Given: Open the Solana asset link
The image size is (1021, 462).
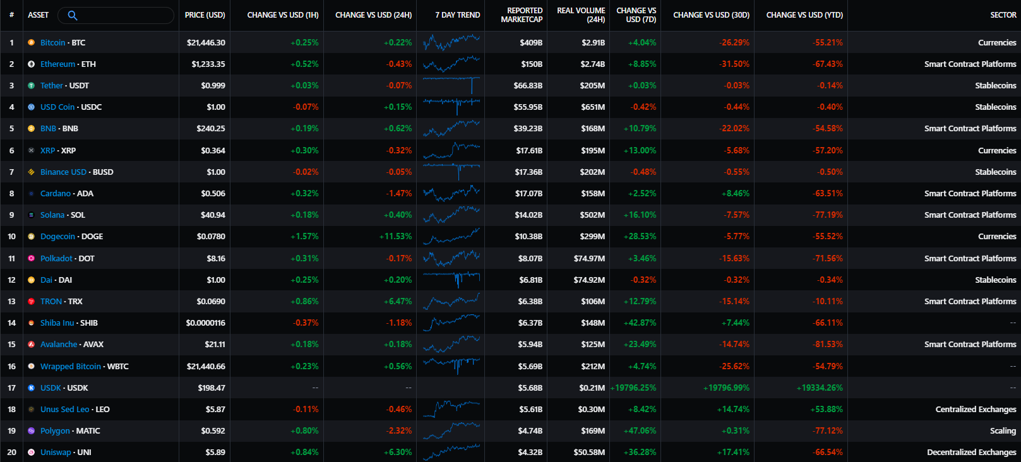Looking at the screenshot, I should (52, 215).
